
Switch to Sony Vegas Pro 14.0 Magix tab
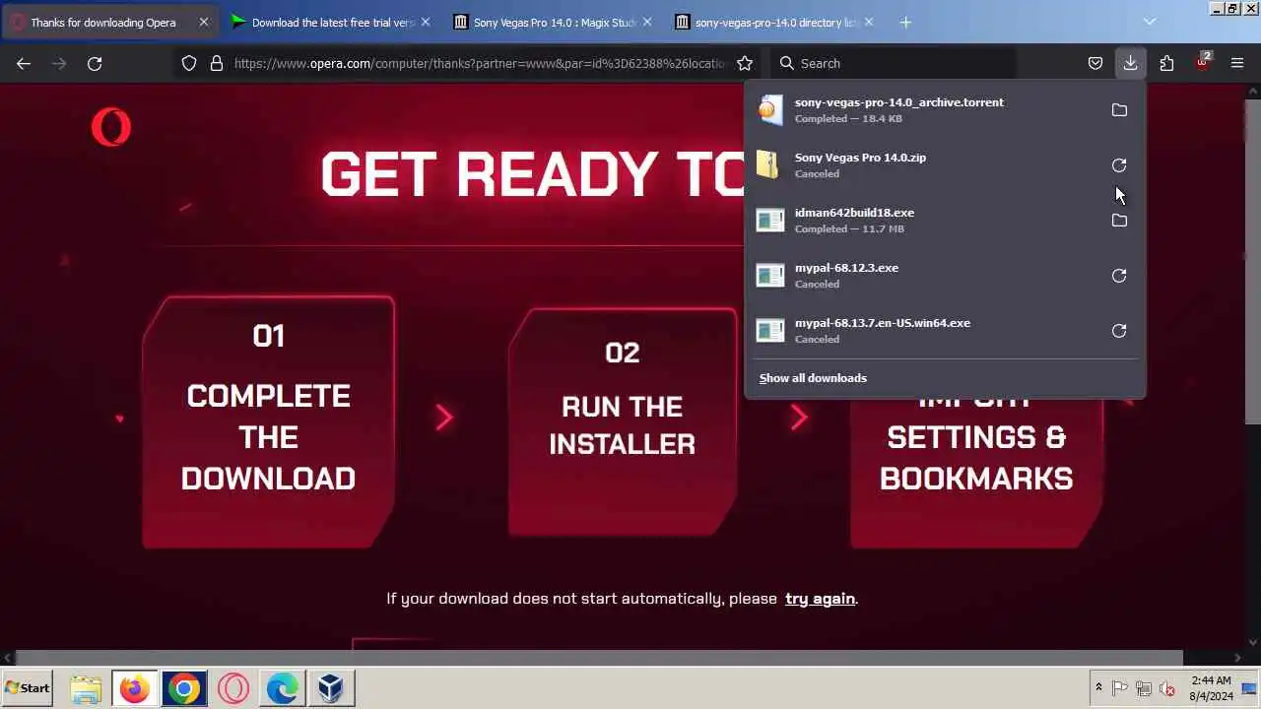point(555,22)
